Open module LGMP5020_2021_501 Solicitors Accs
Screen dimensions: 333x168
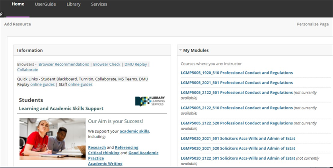point(238,138)
